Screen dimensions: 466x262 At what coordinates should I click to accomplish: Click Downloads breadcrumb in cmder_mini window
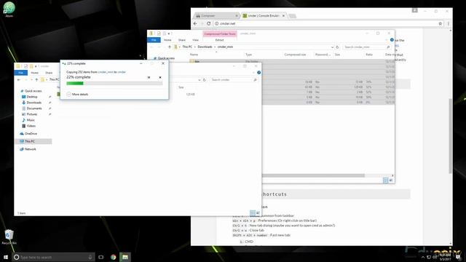[x=205, y=47]
